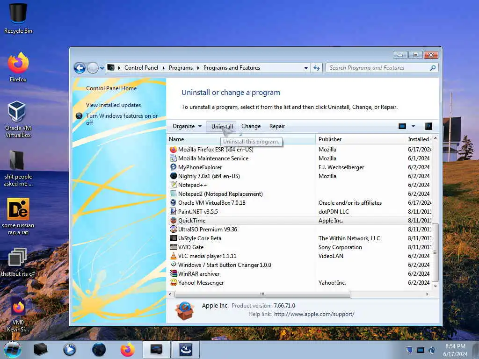Click the Mozilla Maintenance Service icon
Screen dimensions: 479x359
click(173, 158)
